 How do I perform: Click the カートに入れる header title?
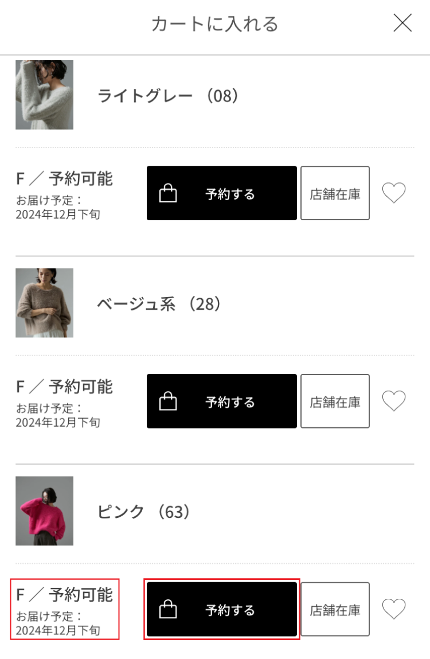pyautogui.click(x=214, y=24)
